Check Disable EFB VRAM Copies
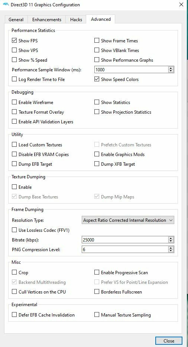This screenshot has height=347, width=188. [x=14, y=154]
